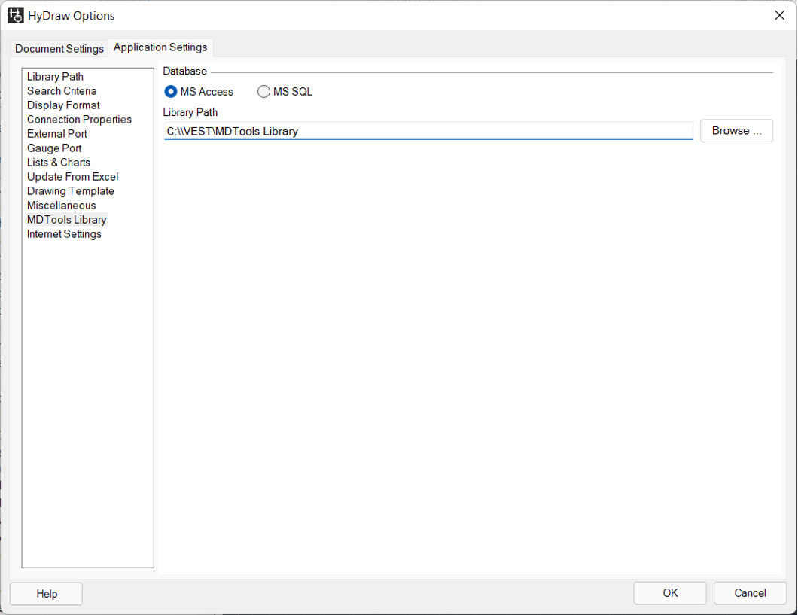Screen dimensions: 798x615
Task: Select MDTools Library list entry
Action: [67, 219]
